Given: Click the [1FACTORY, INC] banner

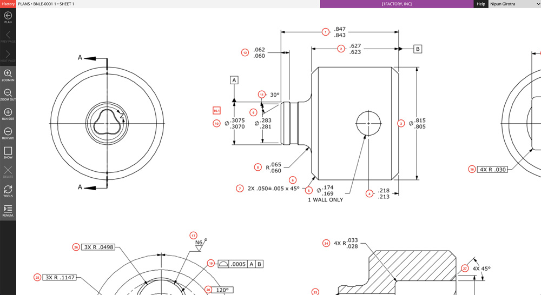Looking at the screenshot, I should click(x=397, y=4).
